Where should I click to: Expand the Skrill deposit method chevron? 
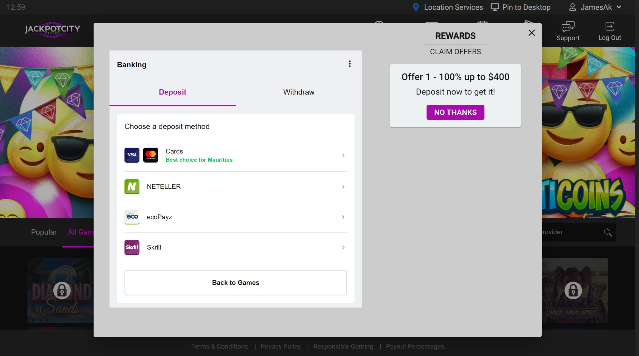click(343, 248)
